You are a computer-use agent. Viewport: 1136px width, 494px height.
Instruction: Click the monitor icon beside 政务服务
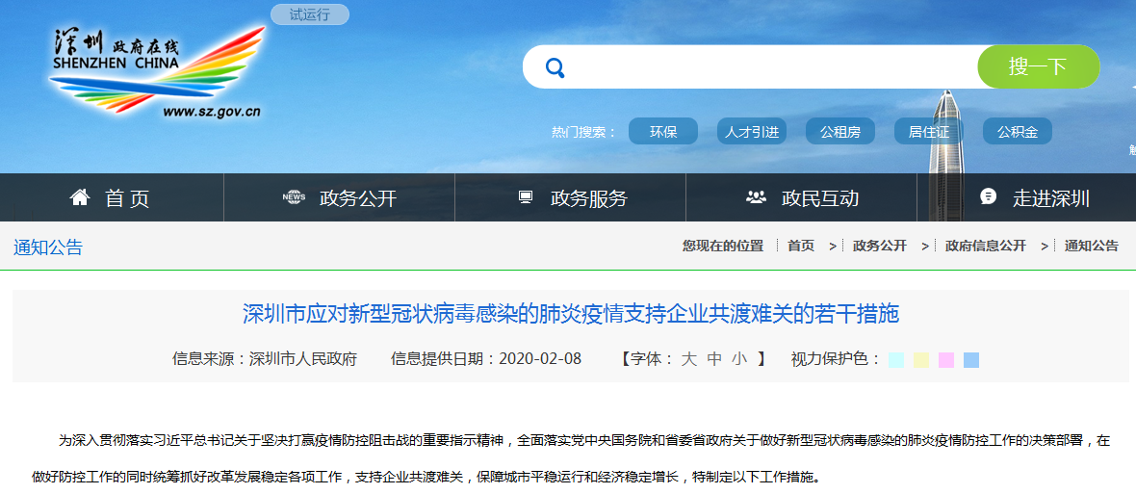[526, 197]
